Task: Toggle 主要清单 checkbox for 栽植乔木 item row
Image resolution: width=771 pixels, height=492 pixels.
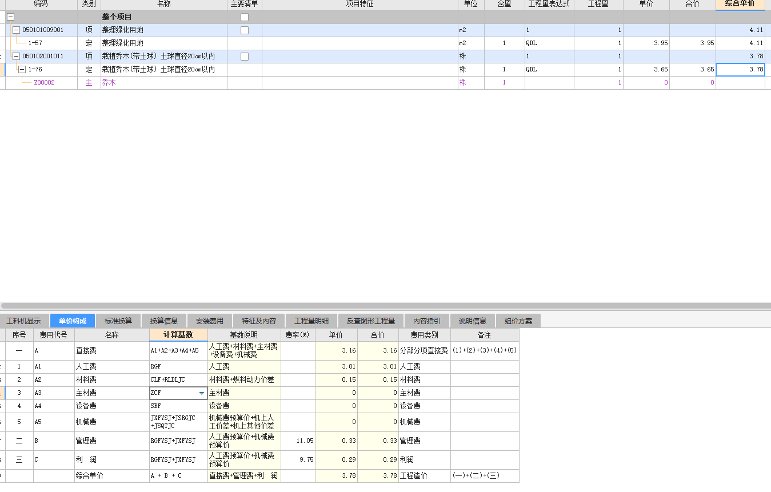Action: 245,57
